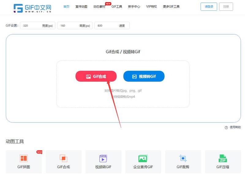Open the 企业宣传GIF tool icon
245x179 pixels.
pos(143,158)
